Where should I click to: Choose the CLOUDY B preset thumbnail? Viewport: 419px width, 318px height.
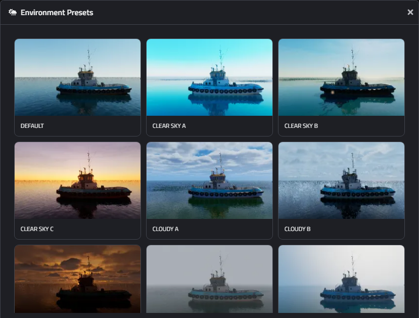coord(341,180)
